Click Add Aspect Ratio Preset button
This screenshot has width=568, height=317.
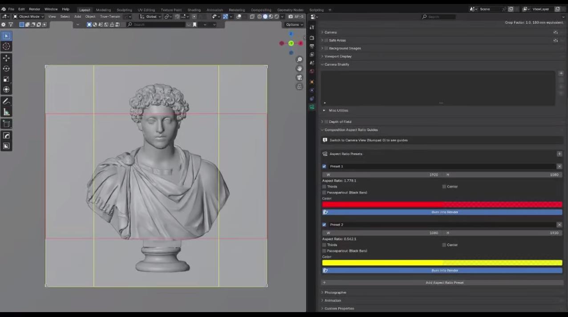[444, 283]
